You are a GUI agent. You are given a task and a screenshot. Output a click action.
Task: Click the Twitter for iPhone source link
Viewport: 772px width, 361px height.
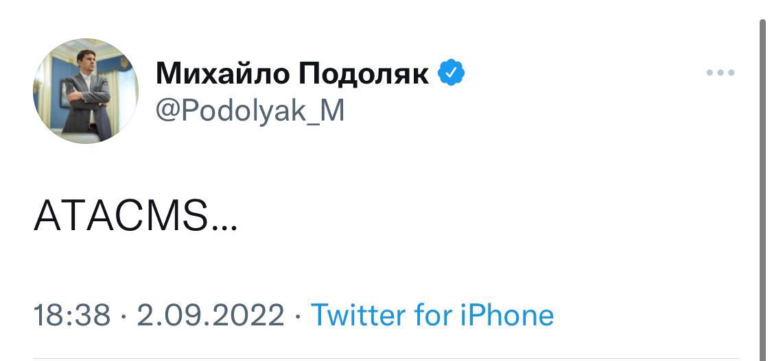tap(432, 315)
